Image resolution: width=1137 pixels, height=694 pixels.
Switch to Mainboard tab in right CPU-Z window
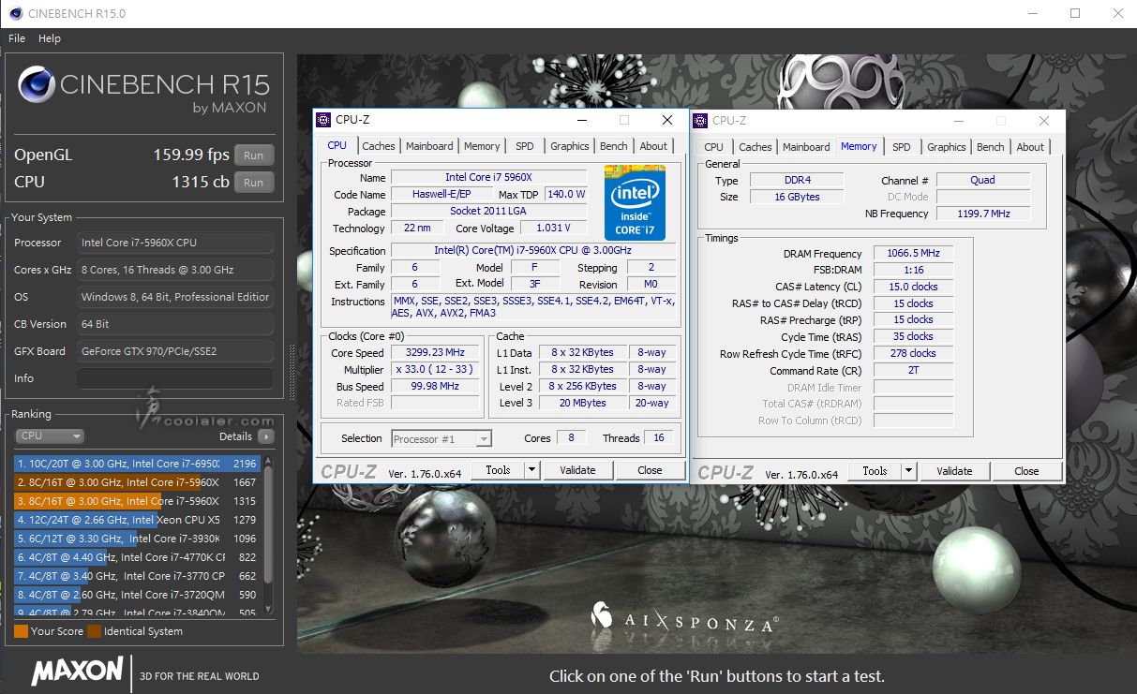pyautogui.click(x=806, y=147)
